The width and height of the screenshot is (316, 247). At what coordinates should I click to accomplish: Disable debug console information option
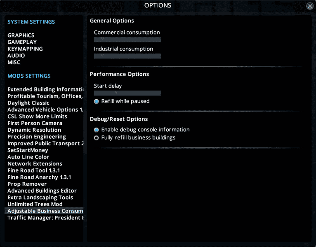pos(97,130)
